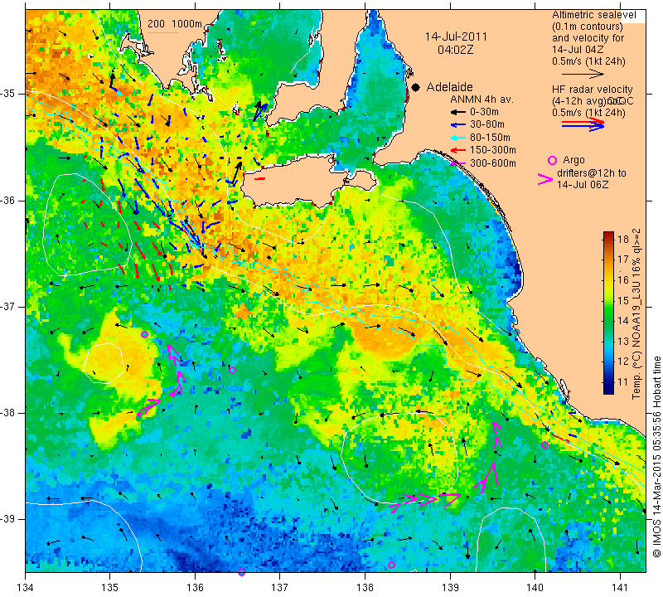Click the colorbar value 18
Image resolution: width=663 pixels, height=597 pixels.
click(x=623, y=239)
